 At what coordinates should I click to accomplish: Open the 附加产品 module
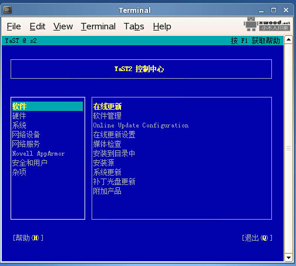107,191
